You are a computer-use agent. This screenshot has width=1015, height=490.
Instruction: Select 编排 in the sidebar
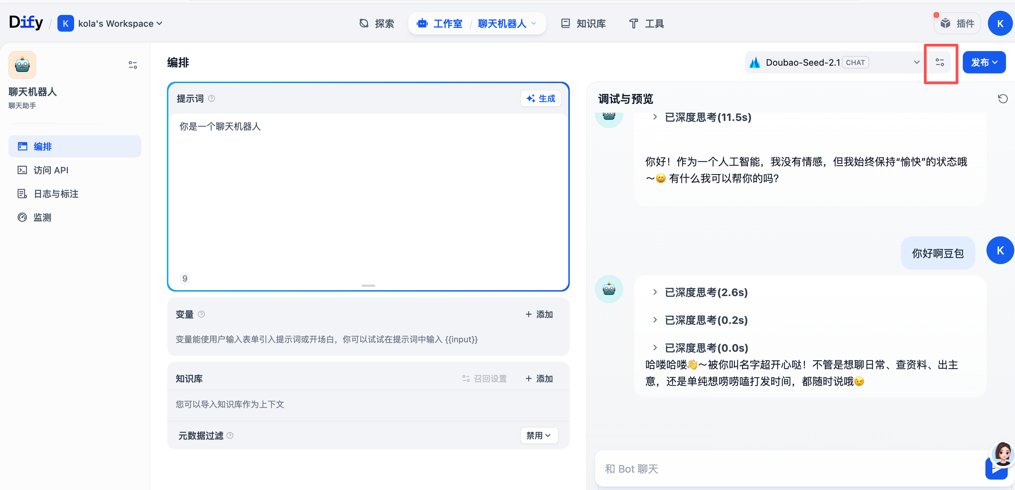pyautogui.click(x=74, y=146)
